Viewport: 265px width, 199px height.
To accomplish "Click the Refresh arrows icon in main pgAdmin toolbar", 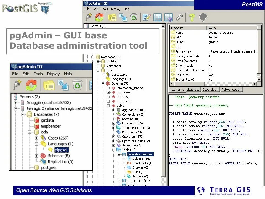I will point(99,17).
